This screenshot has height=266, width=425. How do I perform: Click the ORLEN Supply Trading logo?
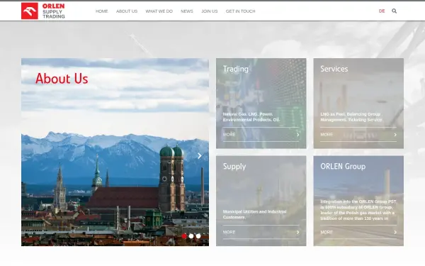point(42,11)
